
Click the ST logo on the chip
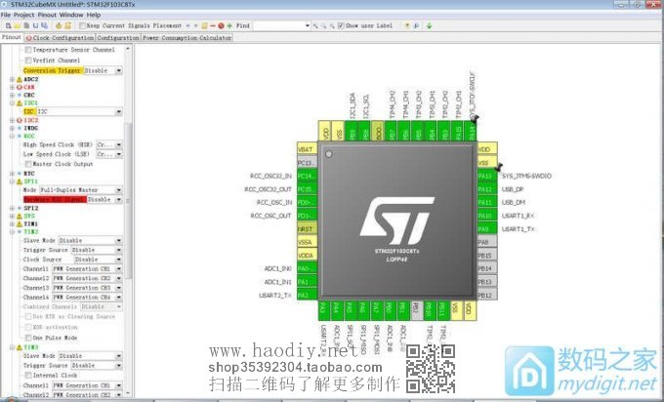tap(396, 221)
